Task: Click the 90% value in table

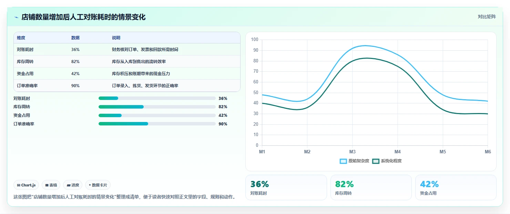Action: tap(75, 86)
